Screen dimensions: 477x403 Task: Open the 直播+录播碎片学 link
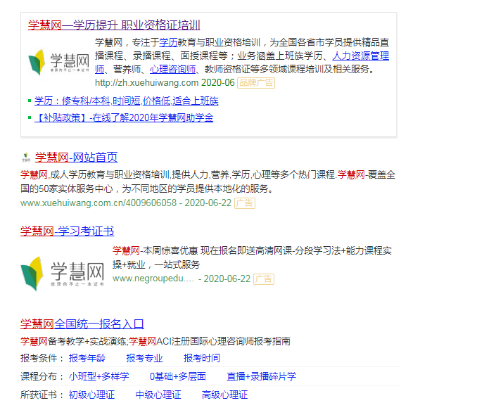tap(261, 376)
